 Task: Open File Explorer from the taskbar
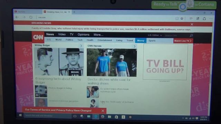click(x=109, y=117)
